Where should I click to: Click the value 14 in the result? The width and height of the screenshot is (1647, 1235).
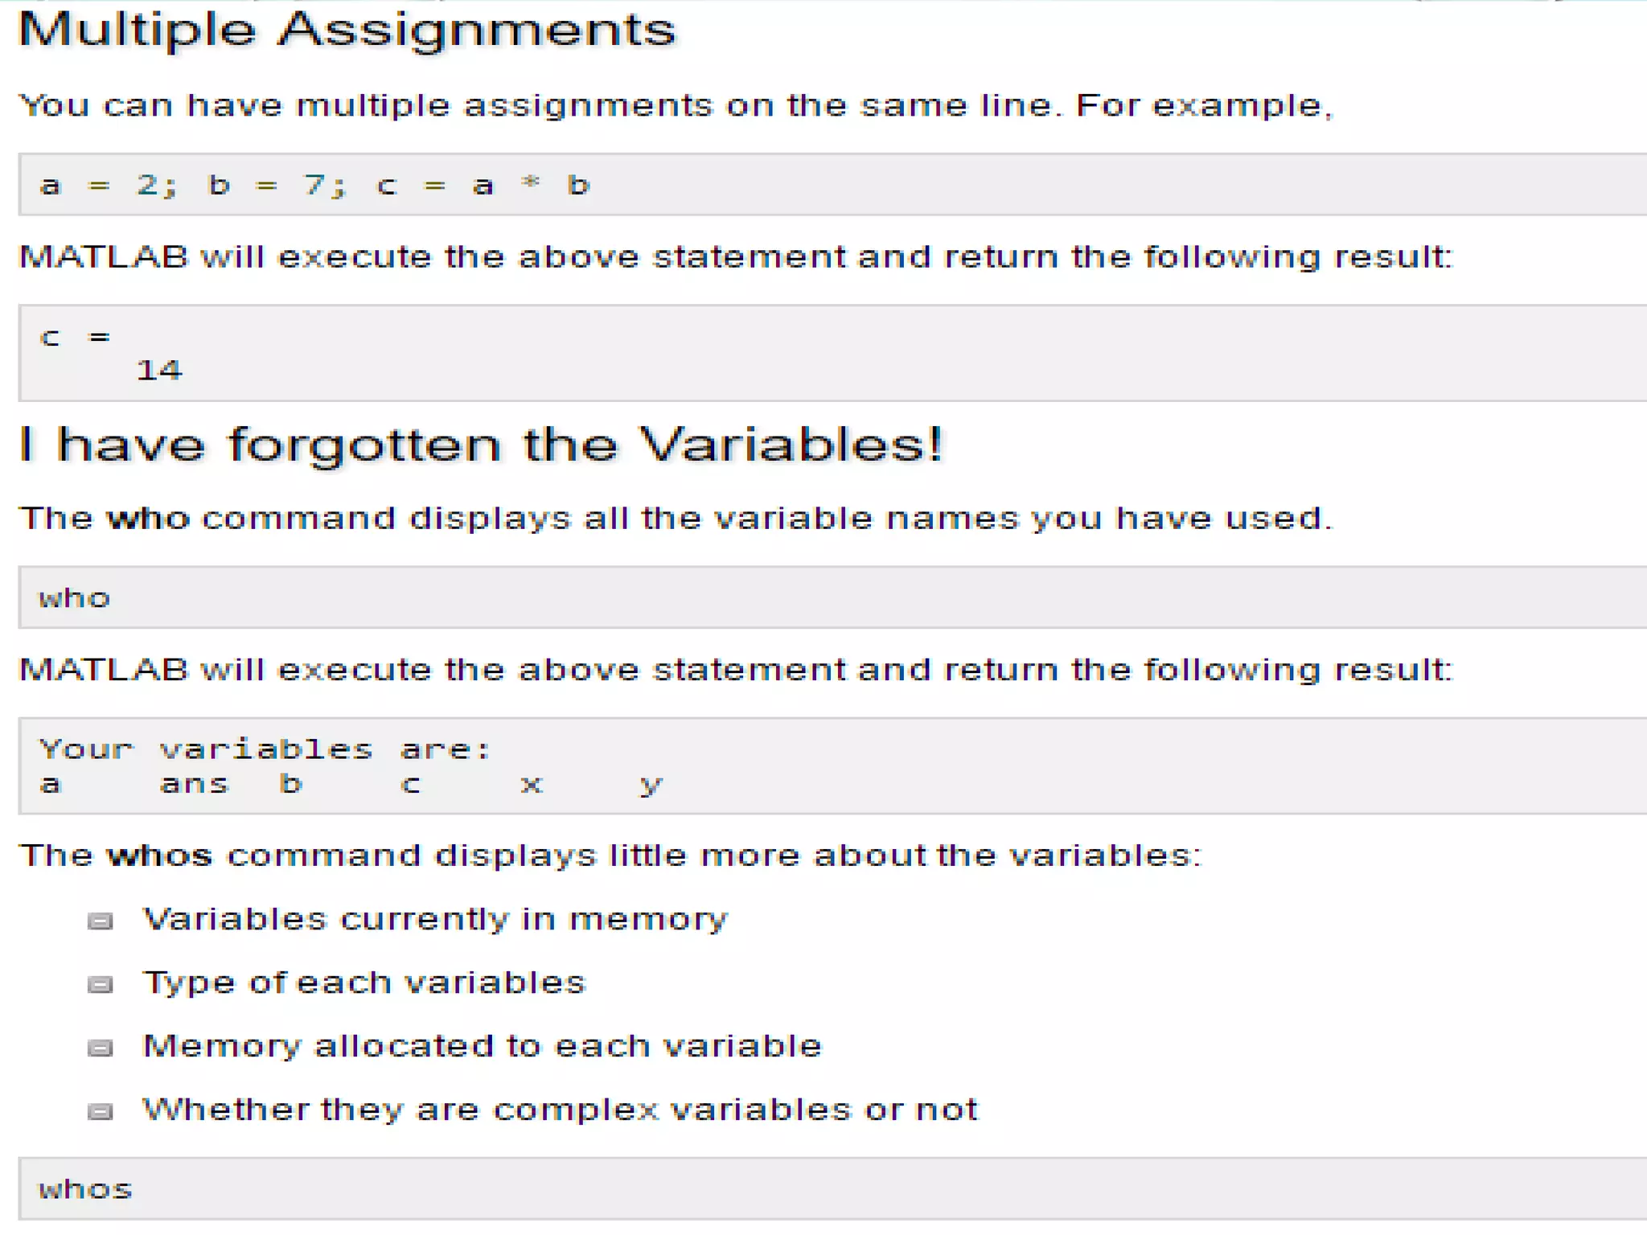[x=159, y=370]
